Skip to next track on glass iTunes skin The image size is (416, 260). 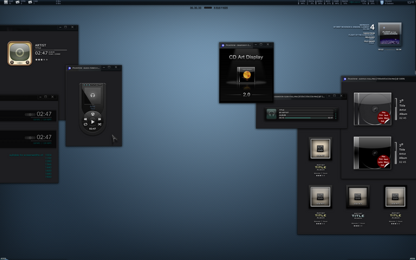pos(99,120)
